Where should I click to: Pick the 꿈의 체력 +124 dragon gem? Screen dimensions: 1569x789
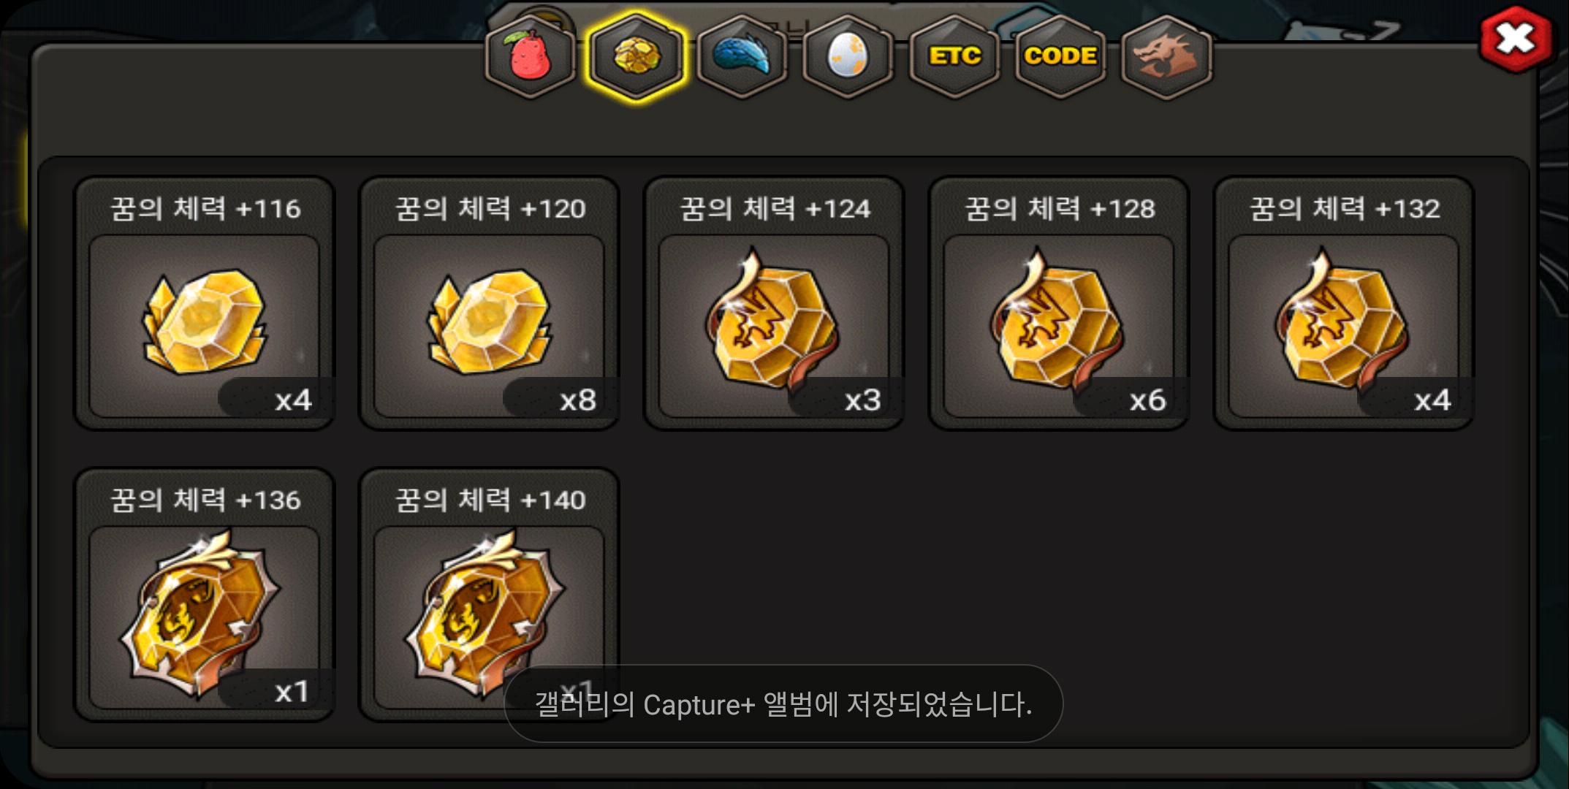pyautogui.click(x=775, y=303)
